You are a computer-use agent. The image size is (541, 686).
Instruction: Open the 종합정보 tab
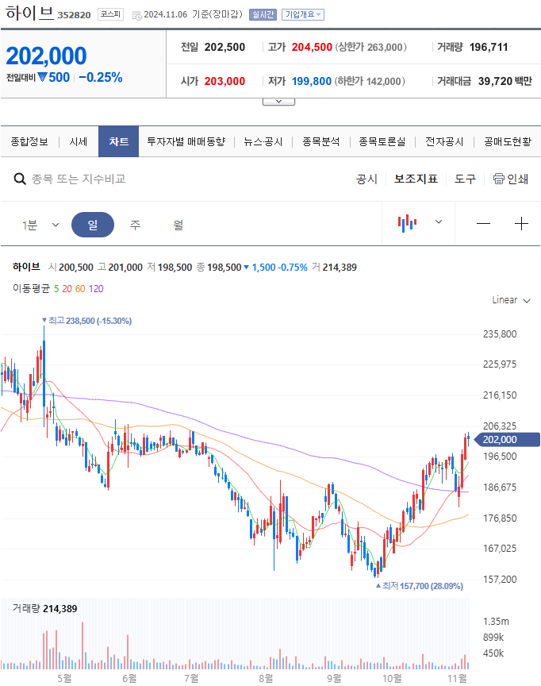point(29,141)
